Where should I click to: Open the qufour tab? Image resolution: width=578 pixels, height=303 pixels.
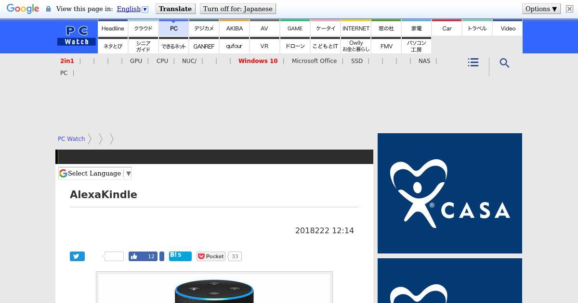(234, 46)
